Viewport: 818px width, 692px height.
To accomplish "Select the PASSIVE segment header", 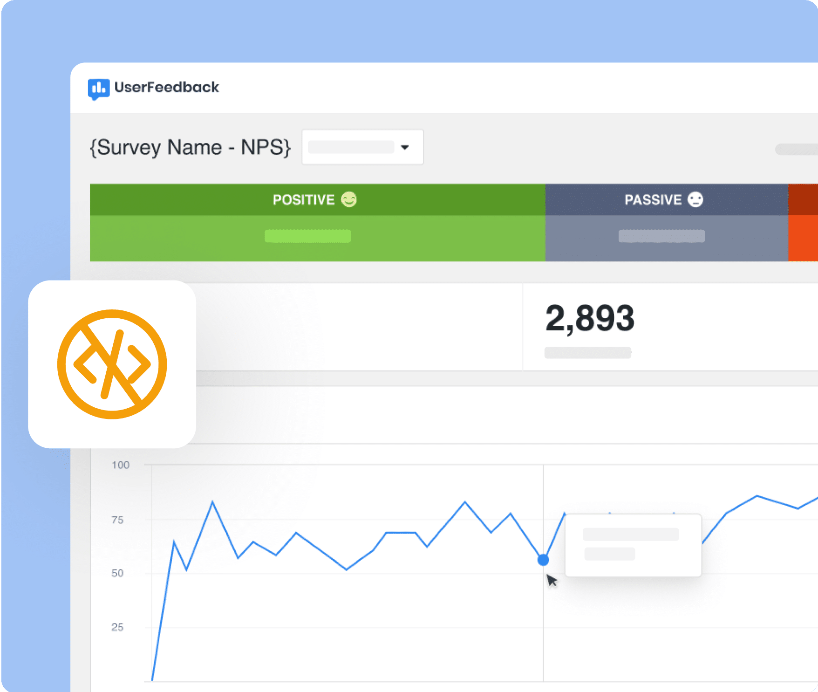I will tap(666, 199).
